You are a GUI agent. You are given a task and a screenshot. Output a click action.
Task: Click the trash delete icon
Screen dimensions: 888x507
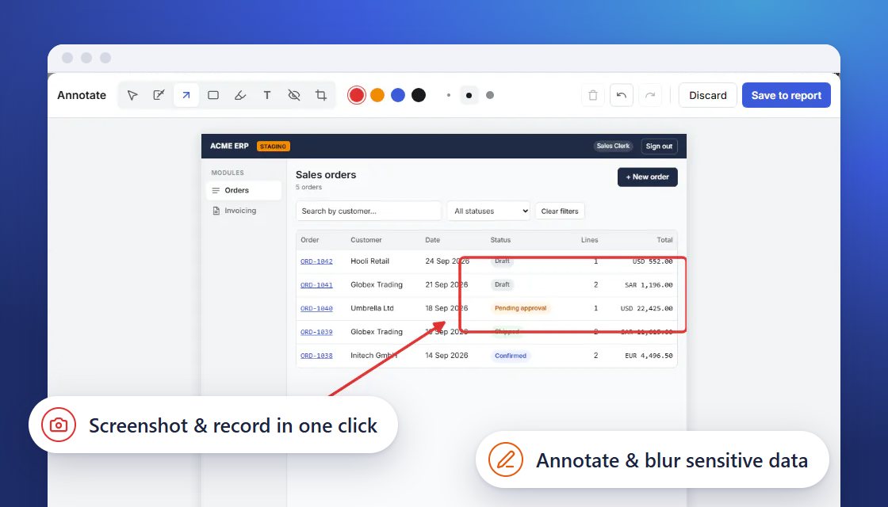(x=593, y=95)
